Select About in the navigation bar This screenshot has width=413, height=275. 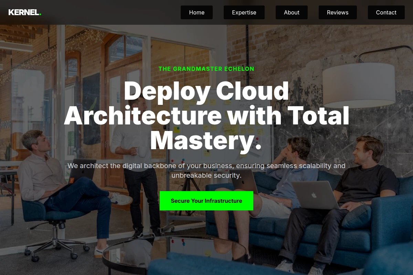(x=292, y=12)
